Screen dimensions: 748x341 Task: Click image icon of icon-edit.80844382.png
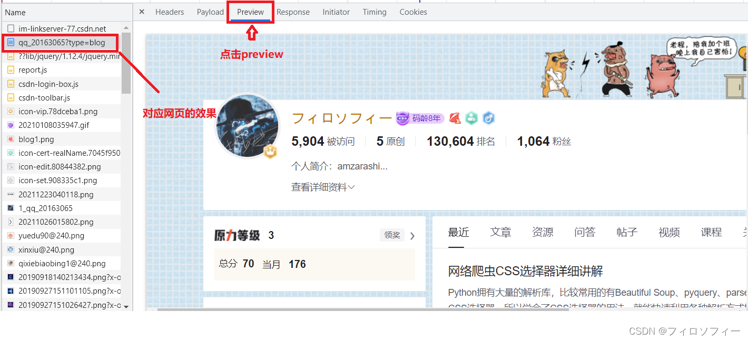click(x=11, y=167)
